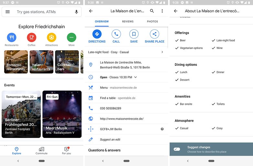The image size is (253, 166).
Task: Tap the clock icon beside opening hours
Action: (91, 77)
